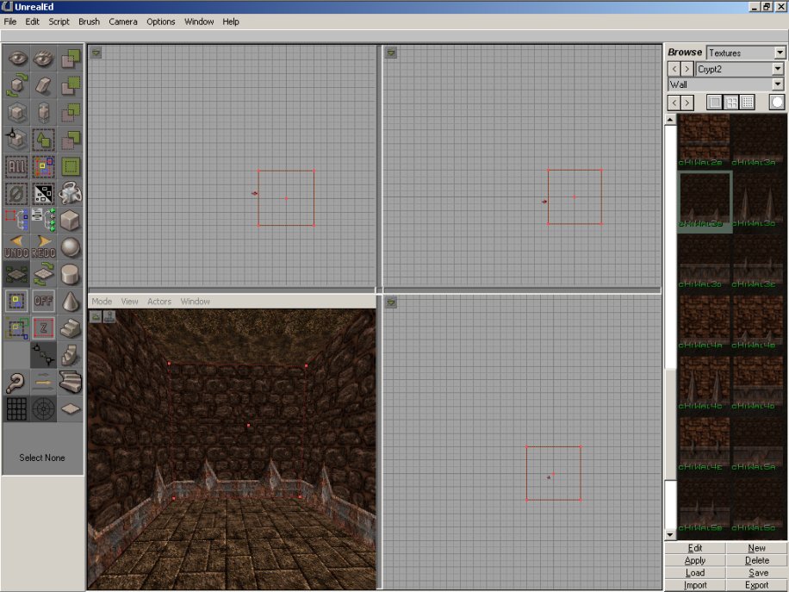Open the Script menu
This screenshot has height=592, width=789.
pos(59,22)
